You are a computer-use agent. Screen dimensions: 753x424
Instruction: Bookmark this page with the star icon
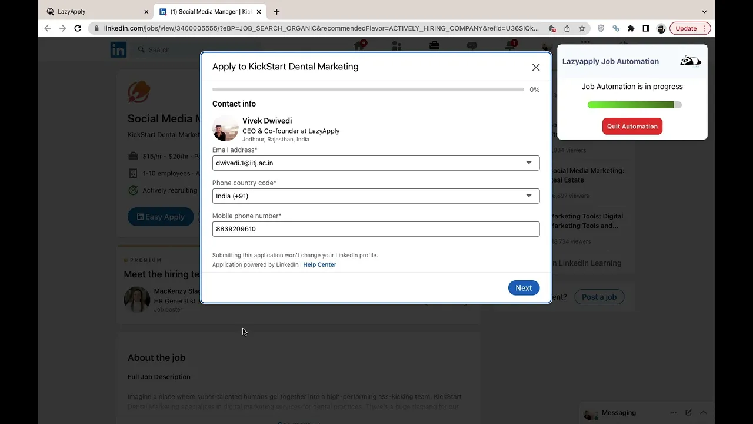point(582,28)
